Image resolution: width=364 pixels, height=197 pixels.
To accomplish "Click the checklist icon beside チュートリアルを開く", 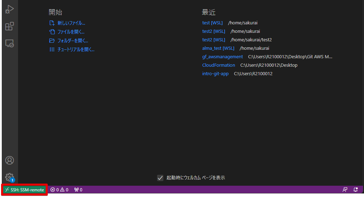I will pyautogui.click(x=52, y=49).
